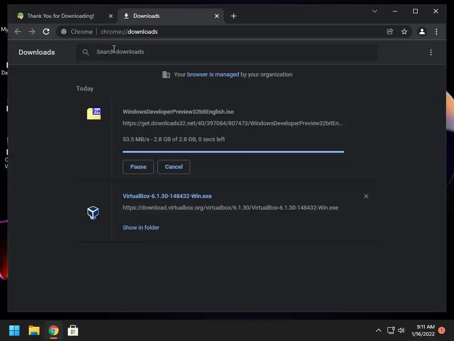The width and height of the screenshot is (454, 341).
Task: Reload the downloads page
Action: pyautogui.click(x=46, y=32)
